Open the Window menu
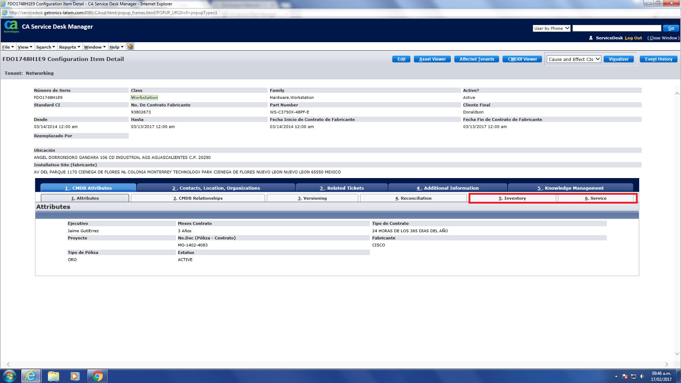The width and height of the screenshot is (681, 383). pyautogui.click(x=95, y=47)
